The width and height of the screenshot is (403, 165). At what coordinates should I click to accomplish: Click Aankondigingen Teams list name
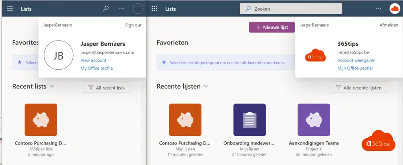(314, 143)
